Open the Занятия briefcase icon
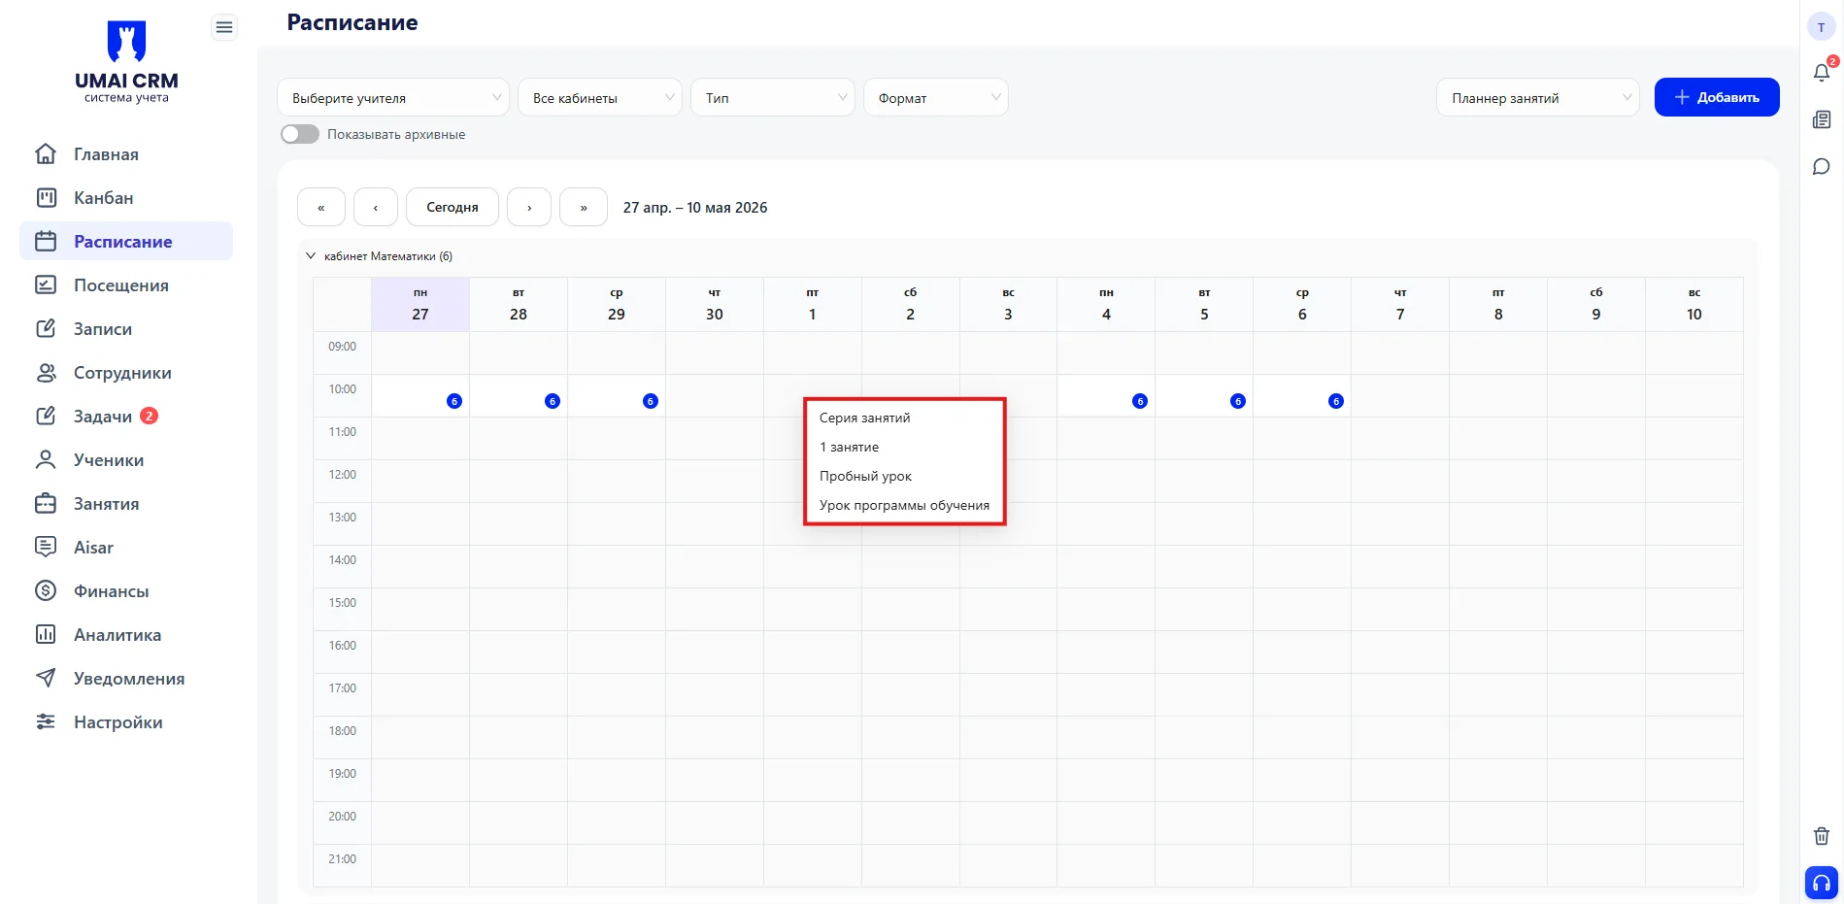Image resolution: width=1844 pixels, height=904 pixels. [46, 504]
